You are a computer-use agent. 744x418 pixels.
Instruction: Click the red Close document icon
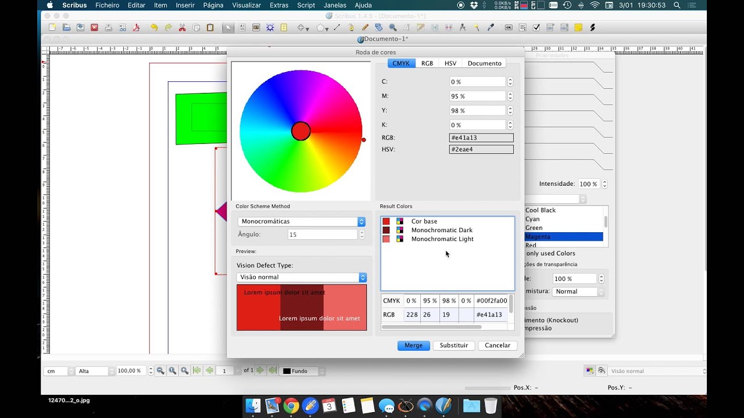tap(94, 27)
